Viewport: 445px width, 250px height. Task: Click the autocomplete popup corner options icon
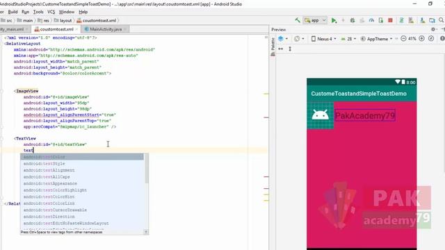click(146, 232)
